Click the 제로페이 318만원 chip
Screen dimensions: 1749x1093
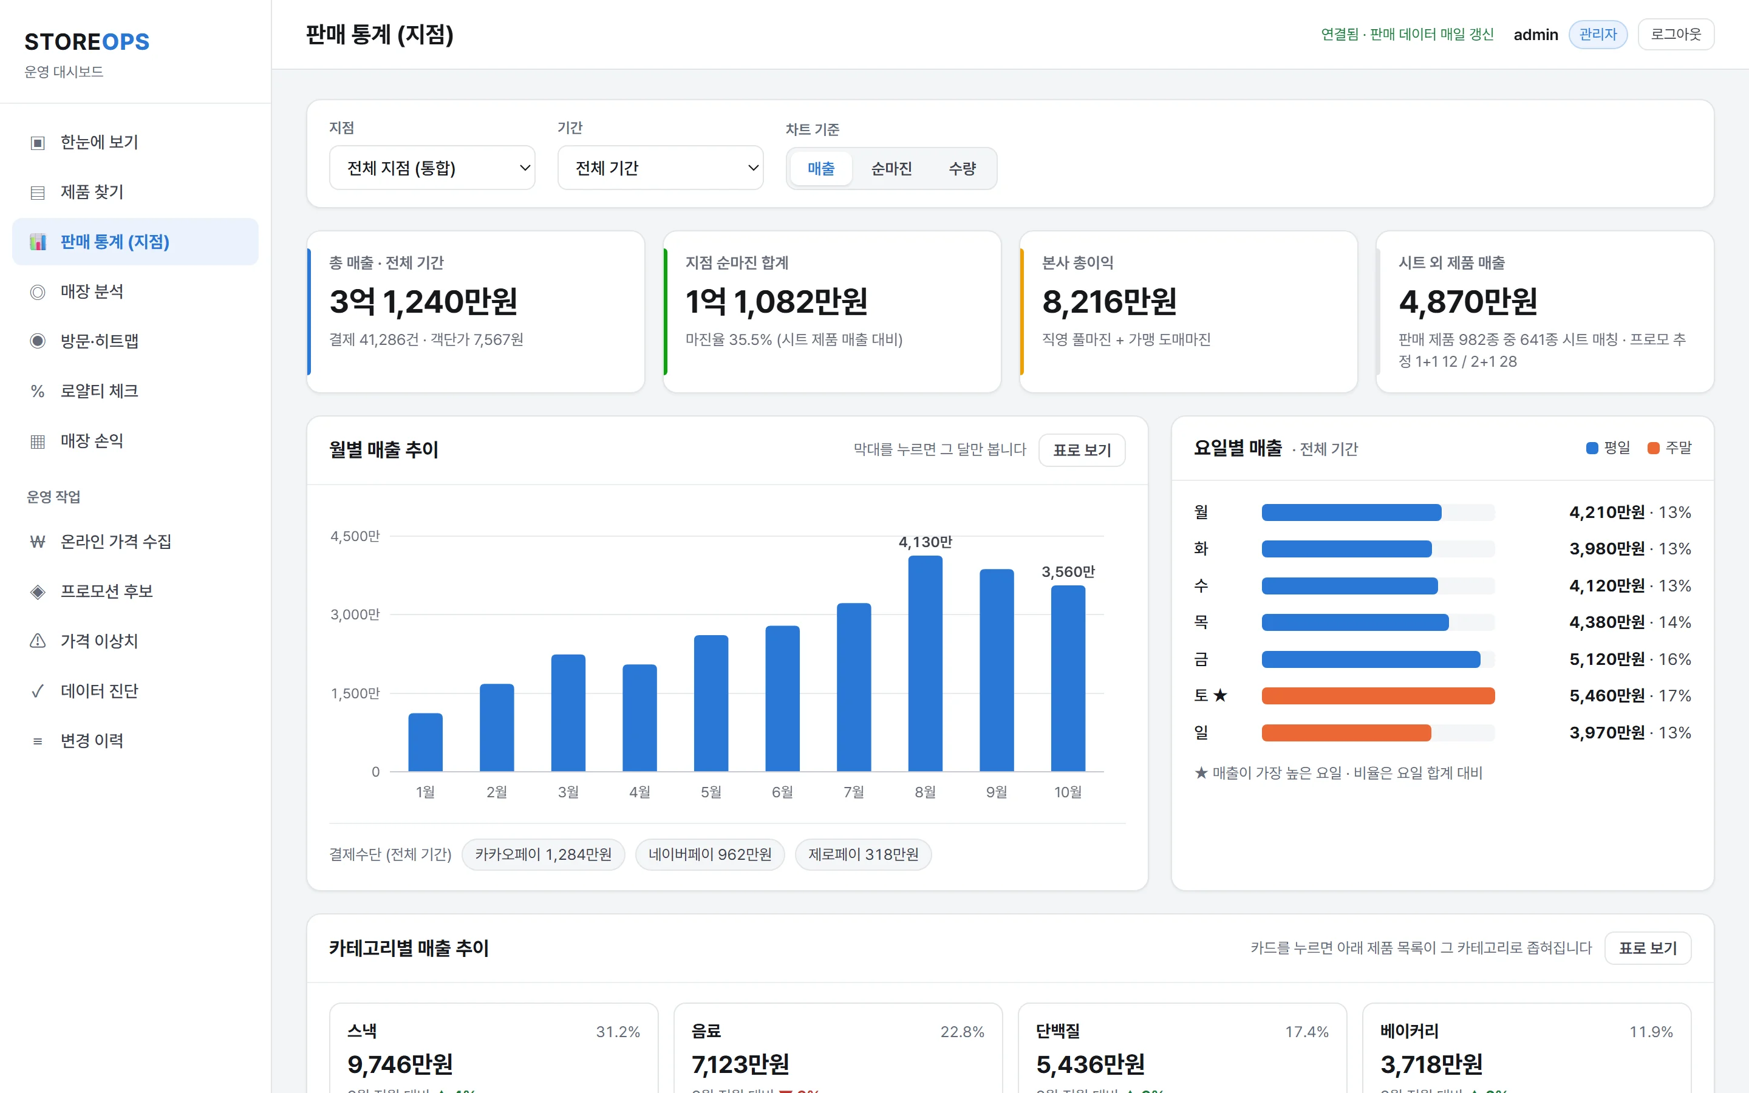(863, 854)
